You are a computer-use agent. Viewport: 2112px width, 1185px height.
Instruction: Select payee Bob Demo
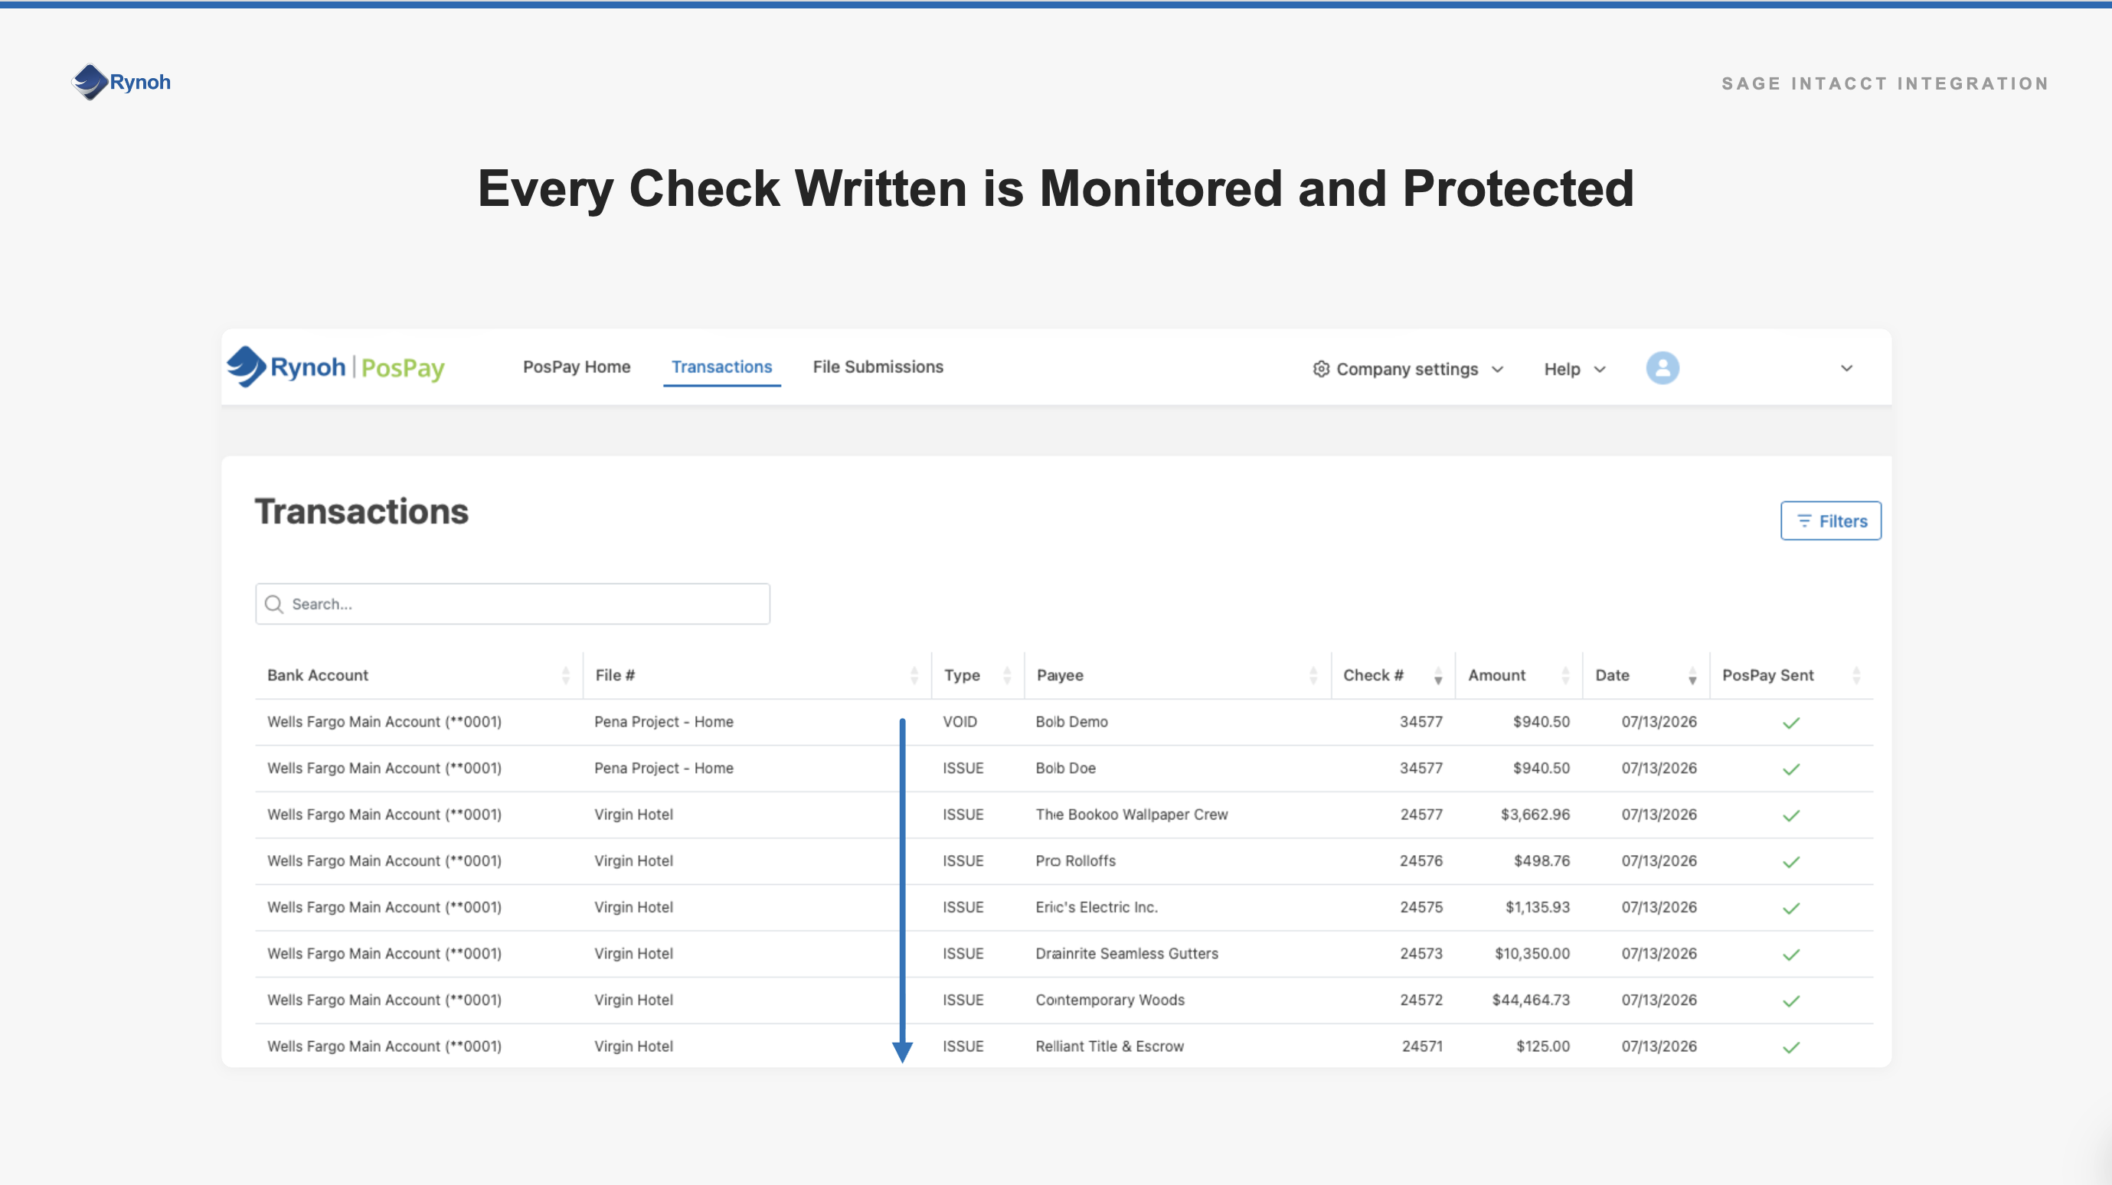(1071, 722)
